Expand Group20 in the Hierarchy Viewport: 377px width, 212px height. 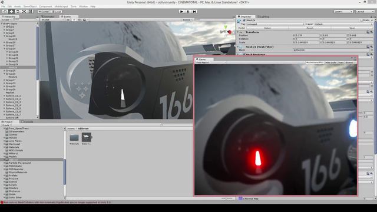pos(7,52)
